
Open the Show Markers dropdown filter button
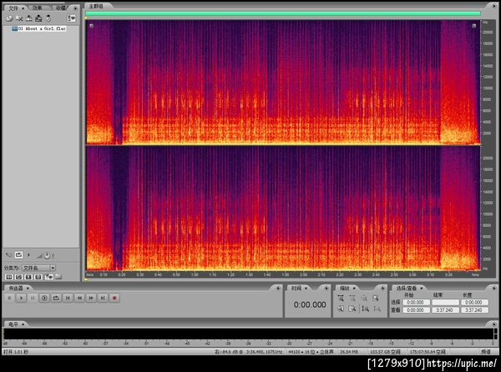tap(48, 277)
